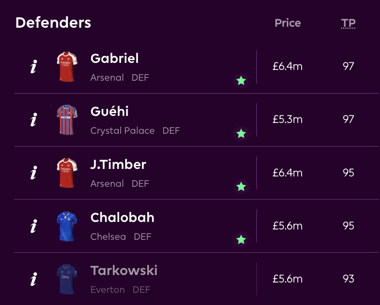The height and width of the screenshot is (305, 380).
Task: Open info for Tarkowski
Action: (33, 280)
